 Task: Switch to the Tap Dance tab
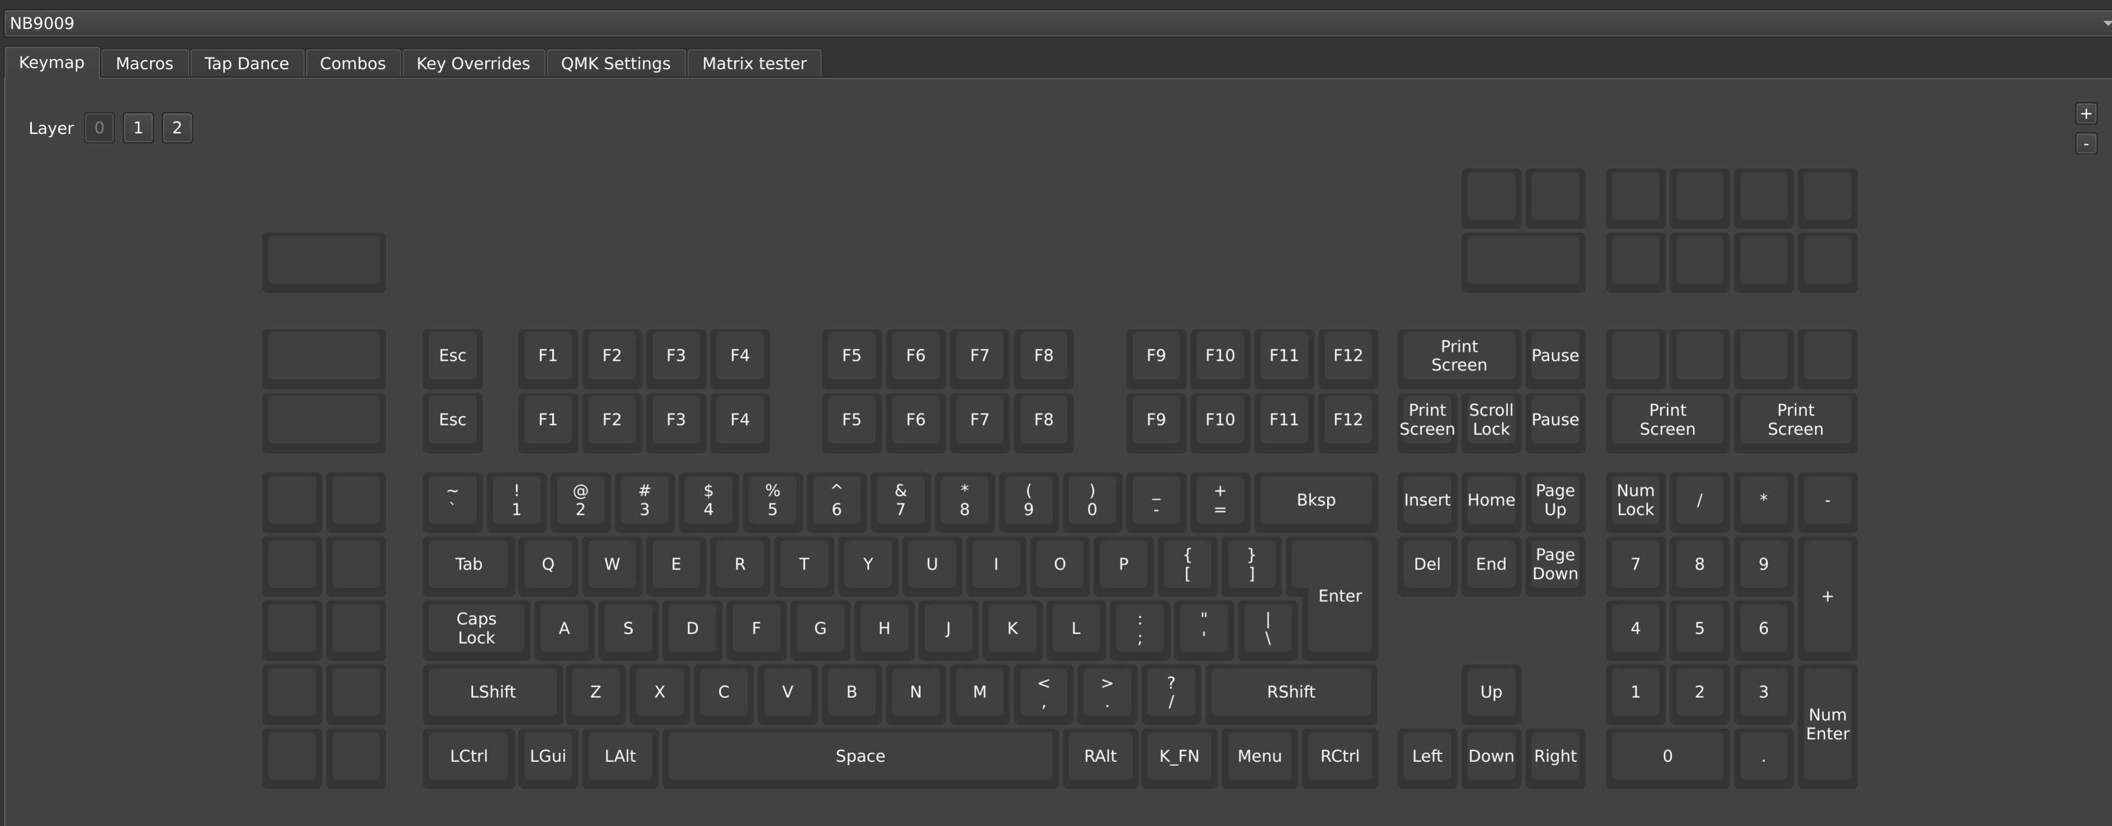[246, 63]
